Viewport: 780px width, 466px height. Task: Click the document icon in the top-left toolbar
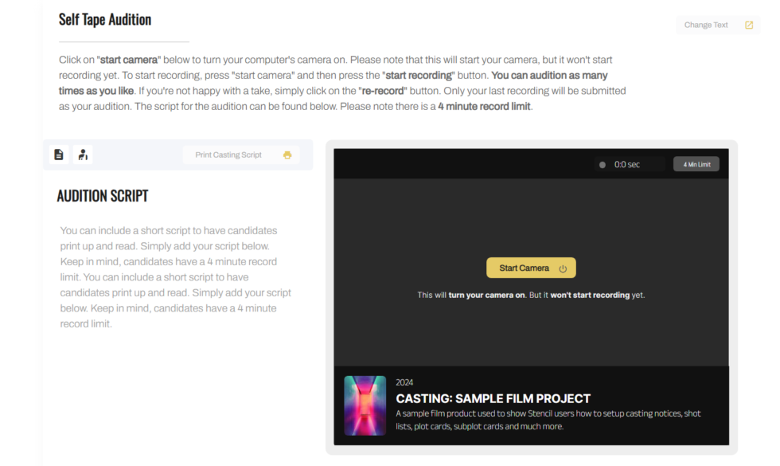click(x=58, y=154)
